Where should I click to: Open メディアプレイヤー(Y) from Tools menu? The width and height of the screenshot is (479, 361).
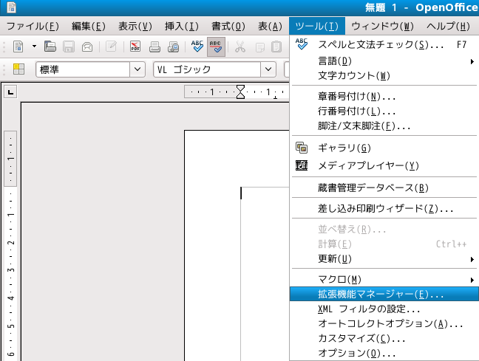coord(384,165)
